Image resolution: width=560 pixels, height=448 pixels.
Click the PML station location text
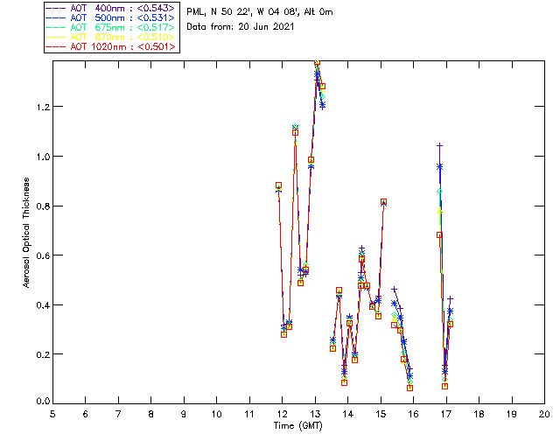pyautogui.click(x=260, y=12)
